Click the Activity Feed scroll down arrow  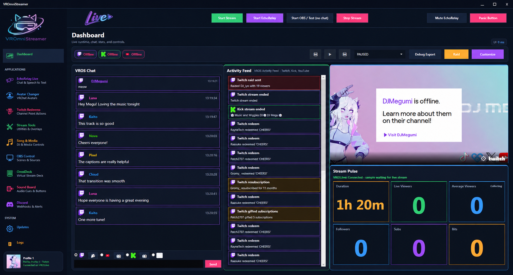[323, 265]
